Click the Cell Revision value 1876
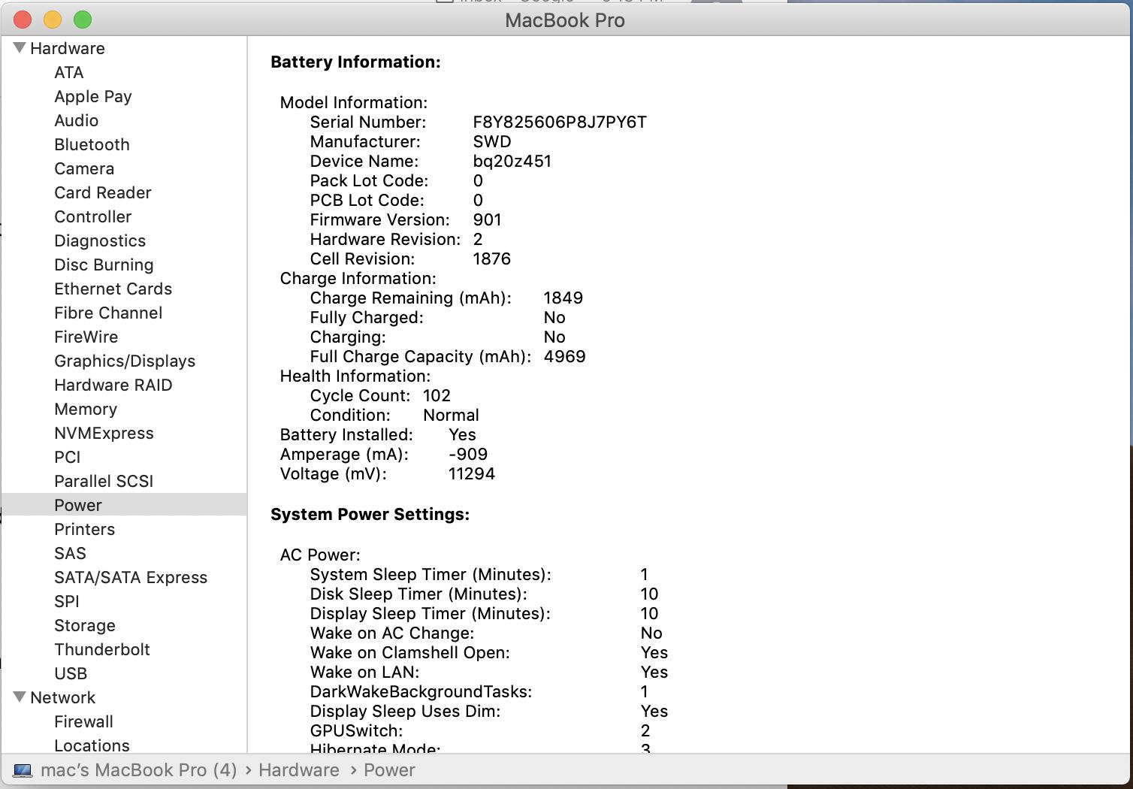The height and width of the screenshot is (789, 1133). (x=492, y=258)
